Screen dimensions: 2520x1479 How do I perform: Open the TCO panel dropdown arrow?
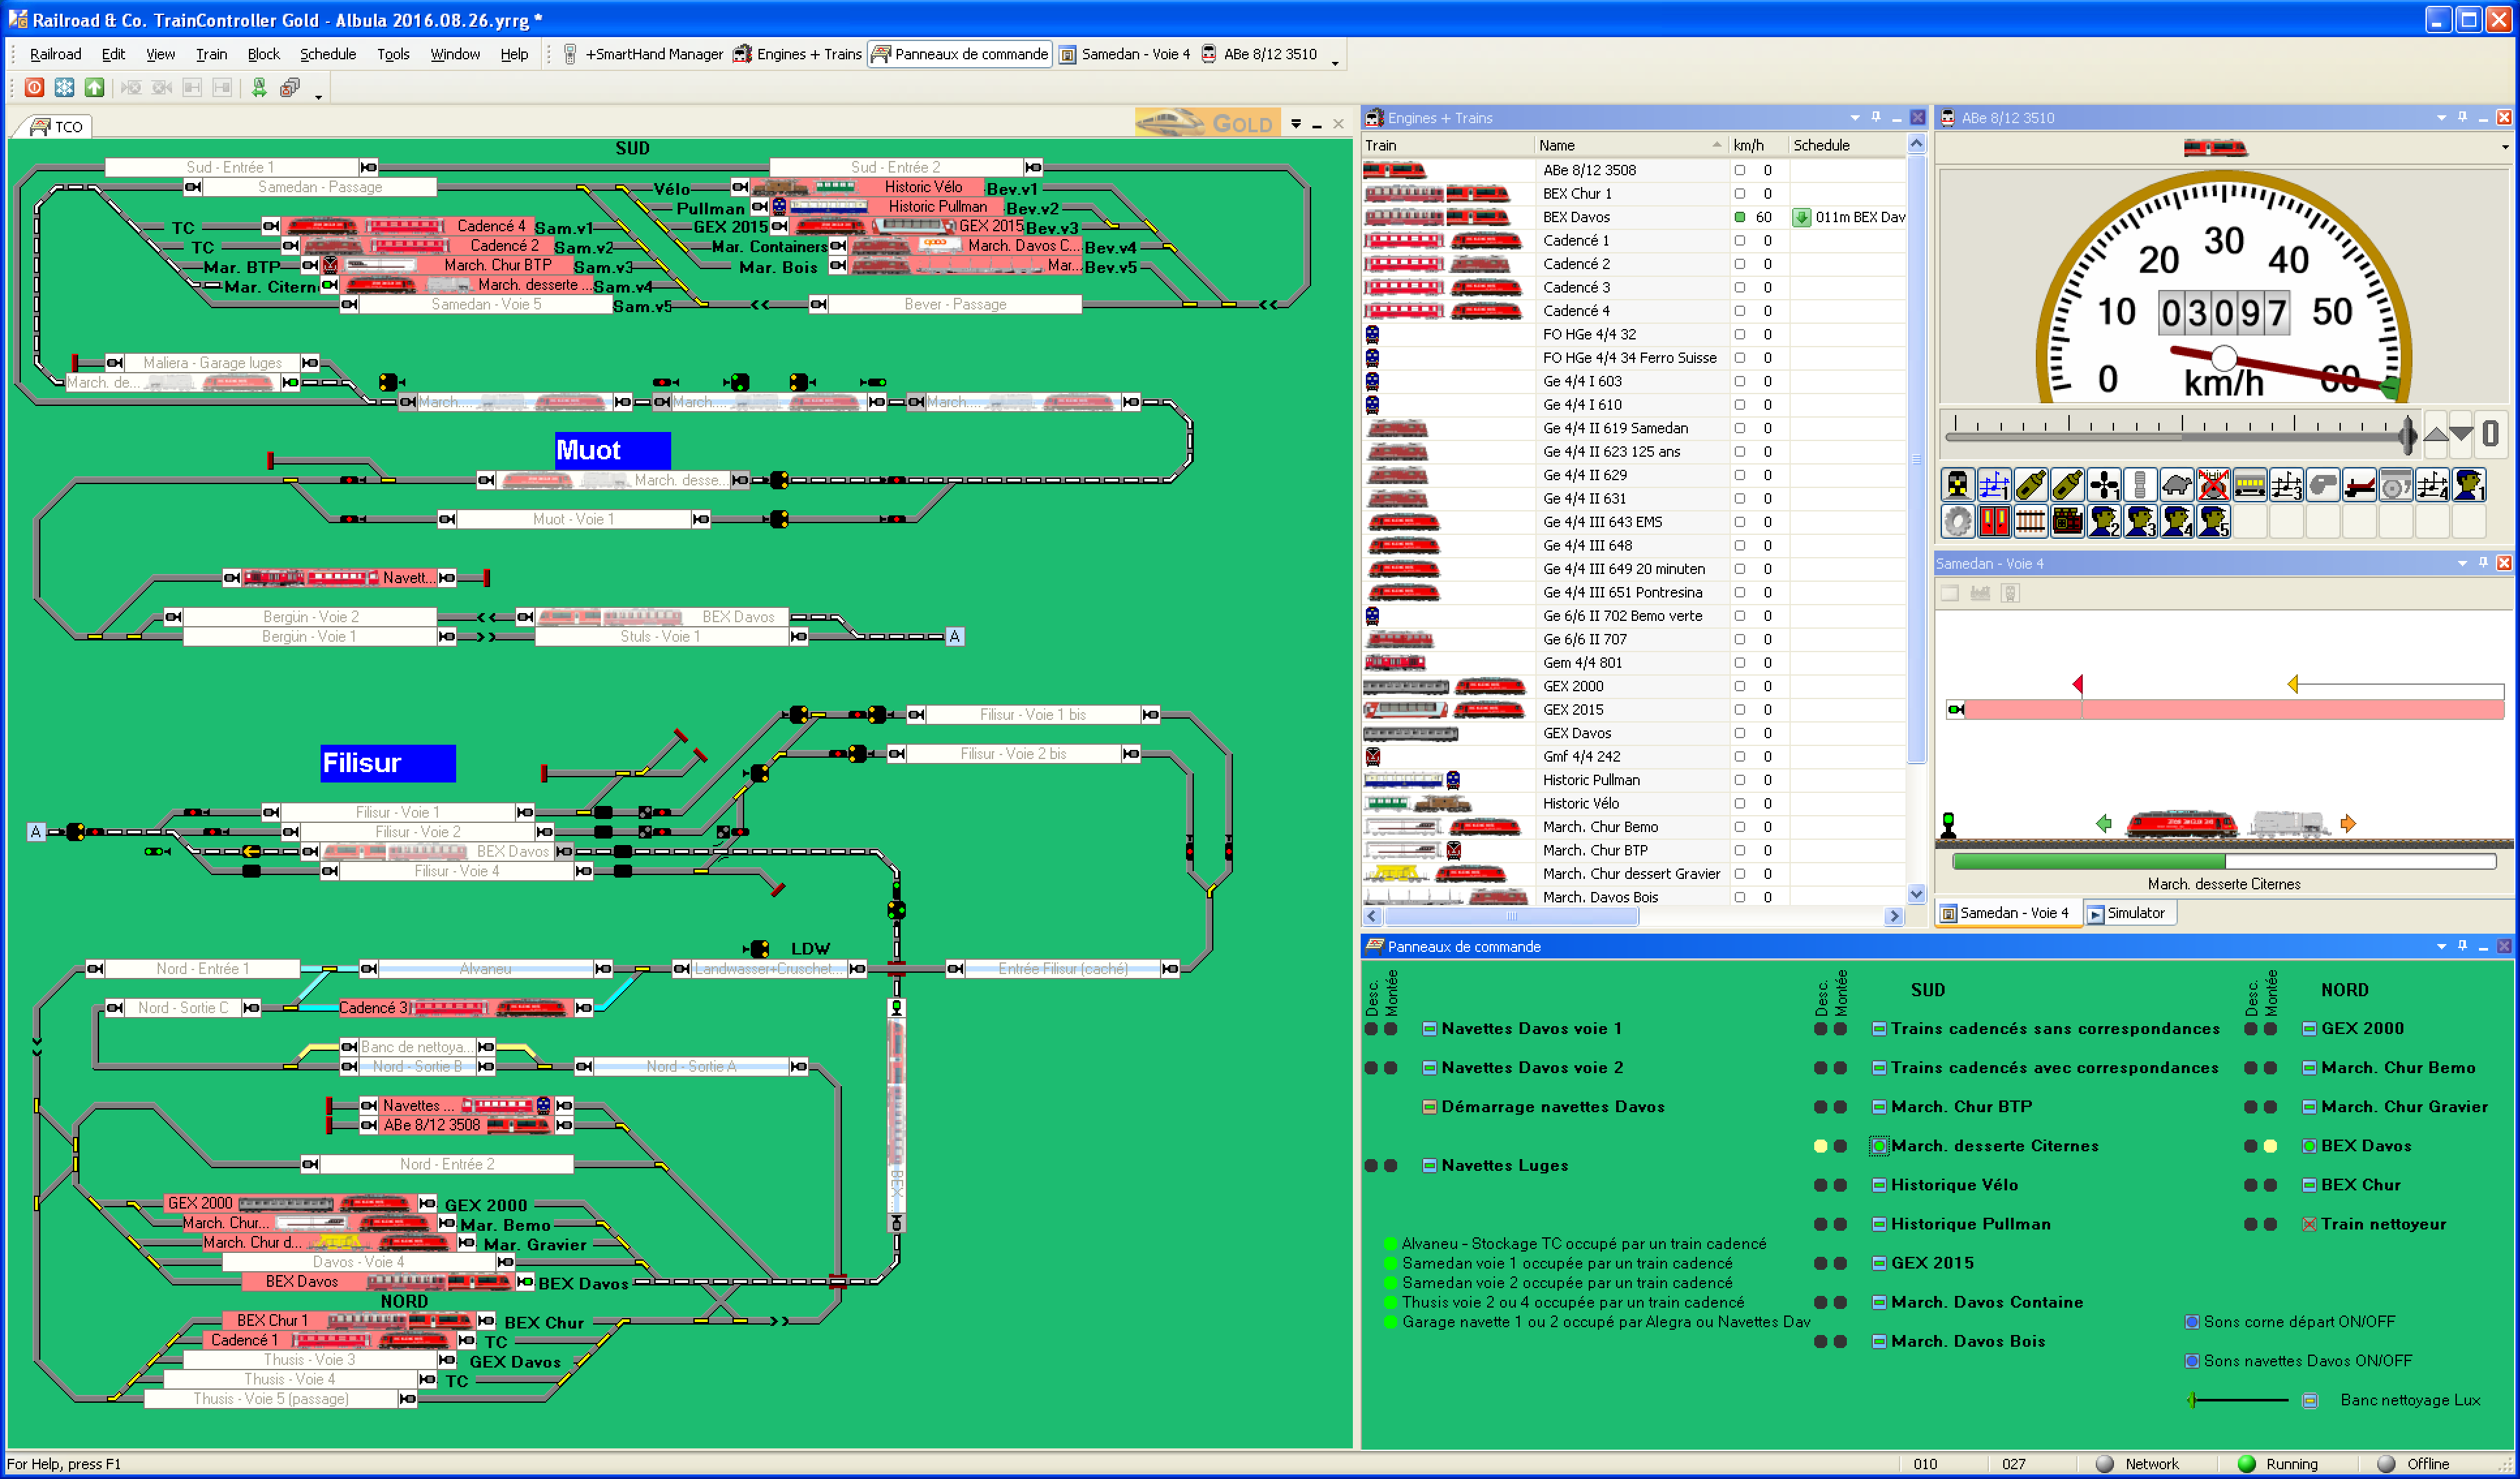click(x=1295, y=124)
